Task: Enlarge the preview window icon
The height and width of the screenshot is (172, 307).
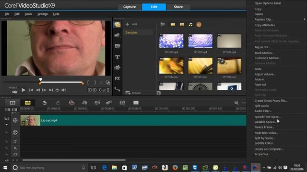Action: coord(107,83)
